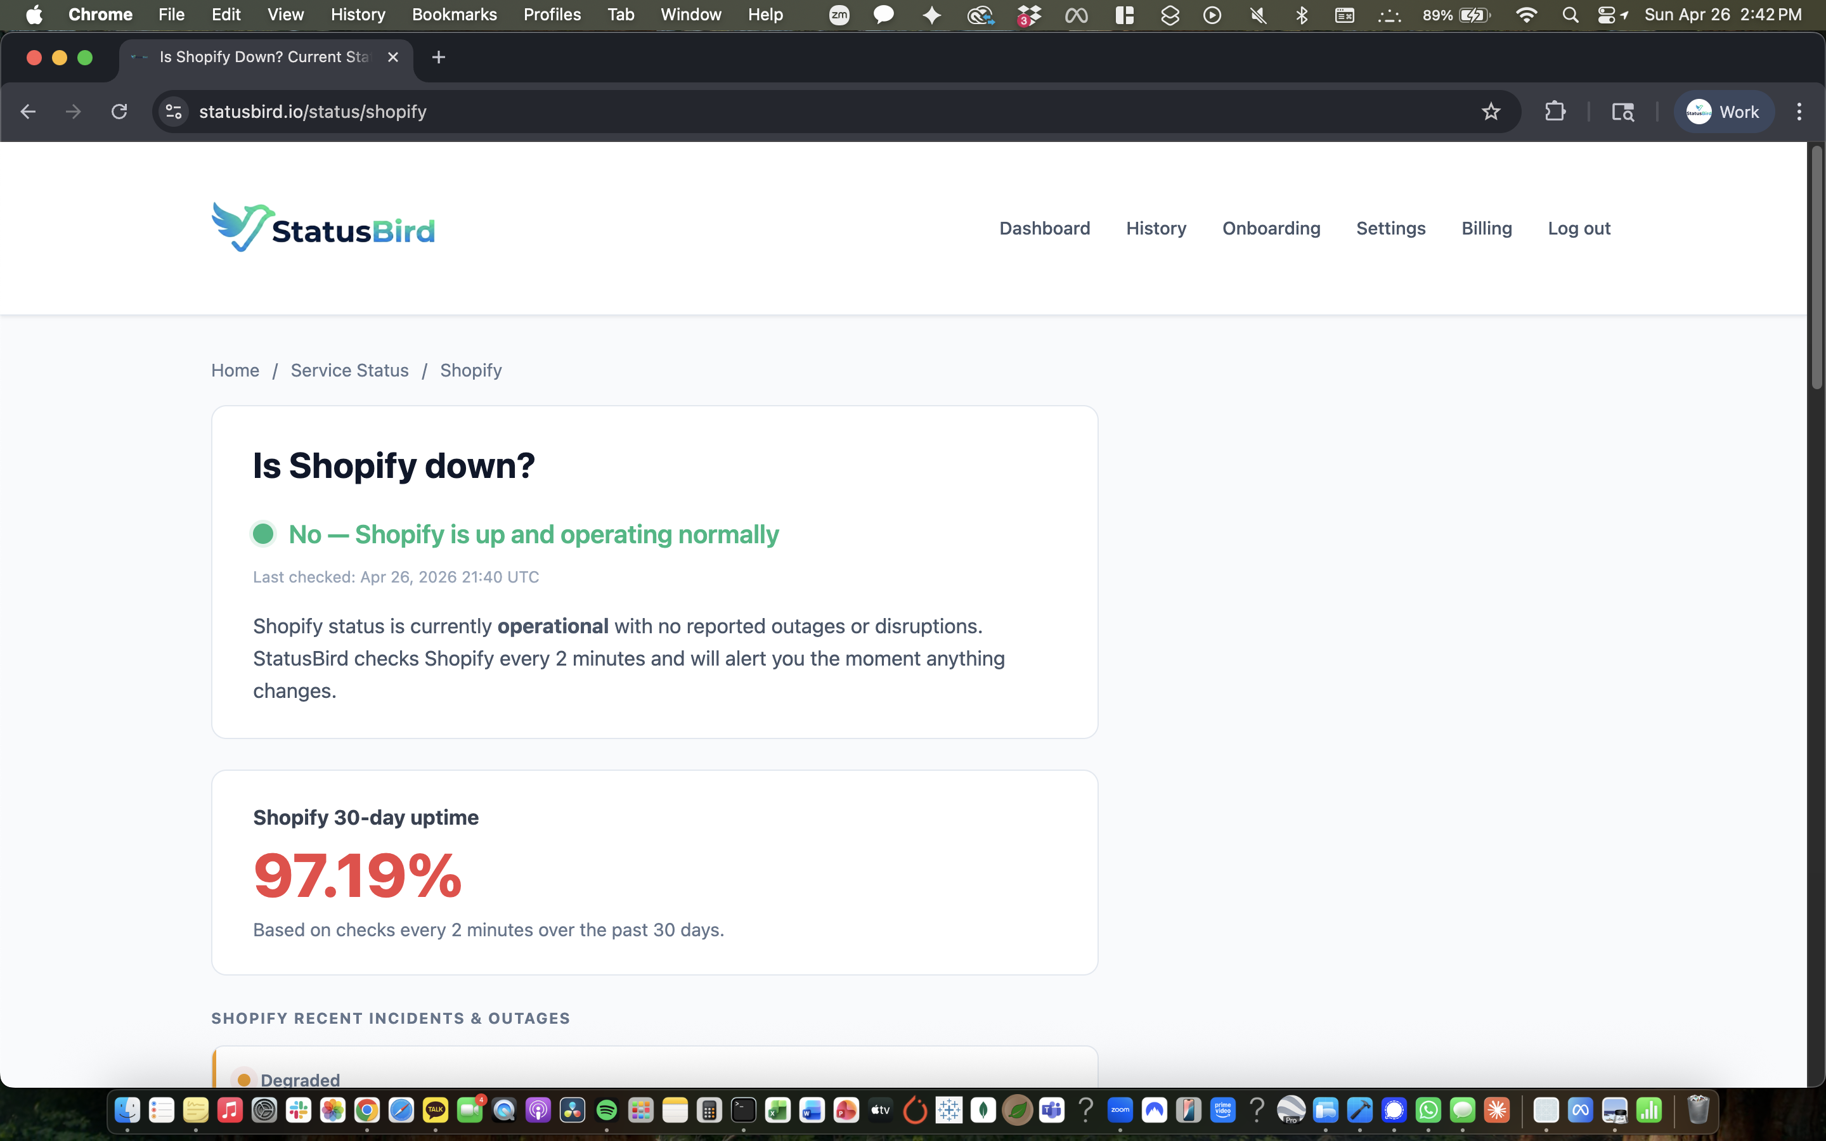Click the Service Status breadcrumb link
The height and width of the screenshot is (1141, 1826).
point(349,371)
